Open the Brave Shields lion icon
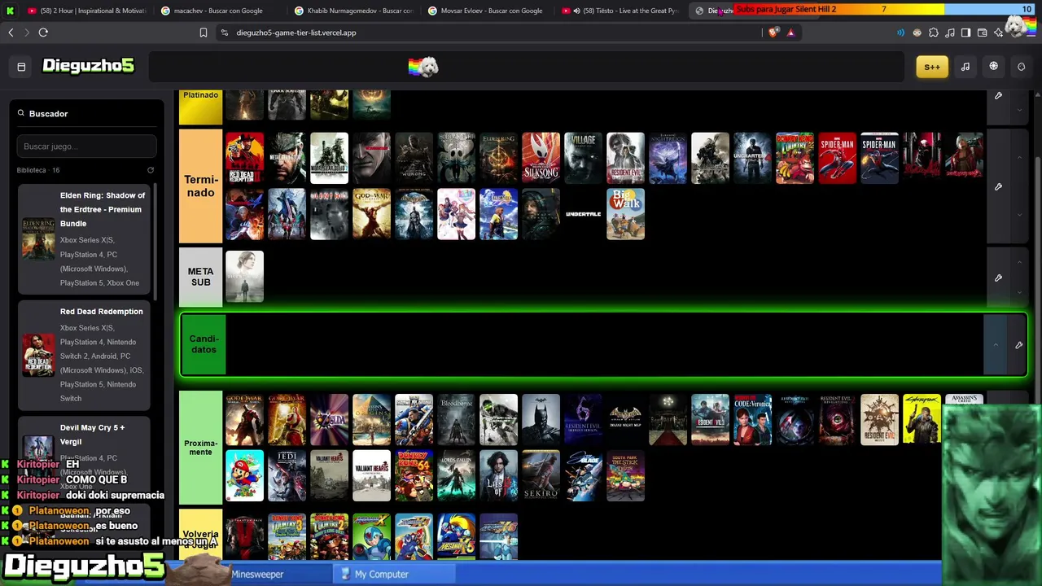This screenshot has height=586, width=1042. (x=773, y=33)
